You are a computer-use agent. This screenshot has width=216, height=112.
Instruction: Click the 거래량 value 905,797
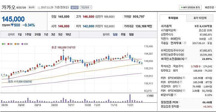139,17
